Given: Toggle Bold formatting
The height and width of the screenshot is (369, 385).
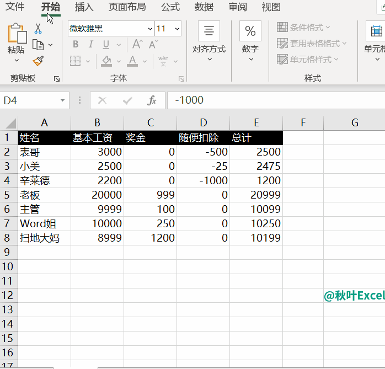Looking at the screenshot, I should (76, 44).
